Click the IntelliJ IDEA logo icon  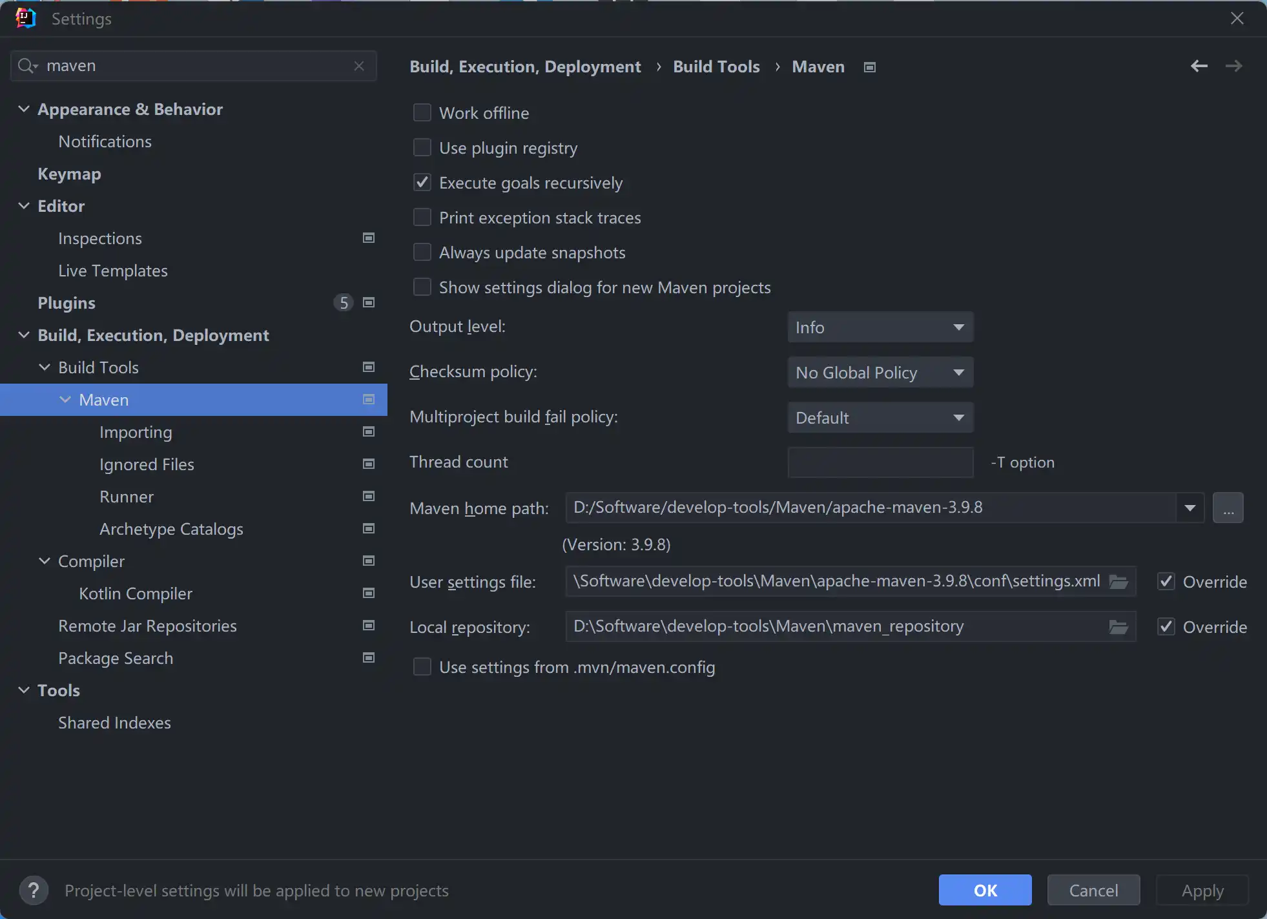click(x=26, y=18)
